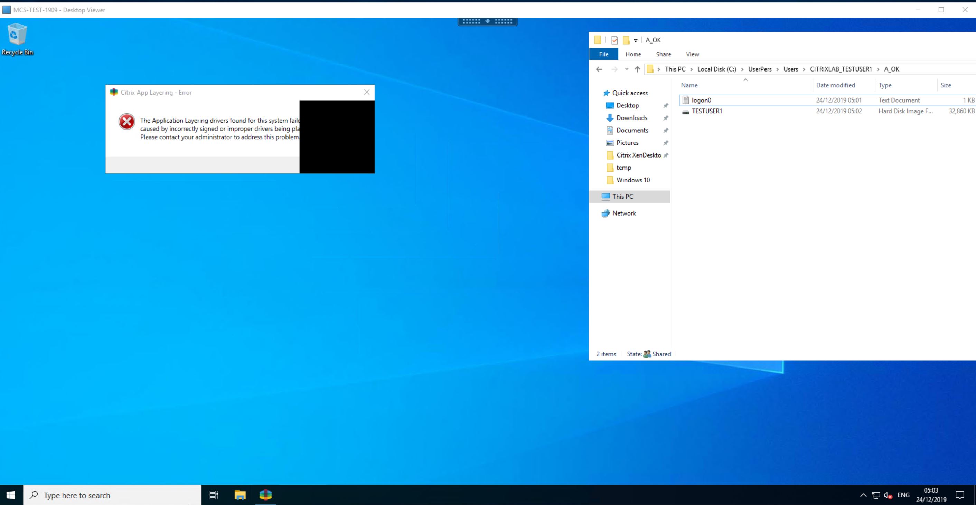Open the File tab in Explorer
The width and height of the screenshot is (976, 505).
tap(603, 54)
